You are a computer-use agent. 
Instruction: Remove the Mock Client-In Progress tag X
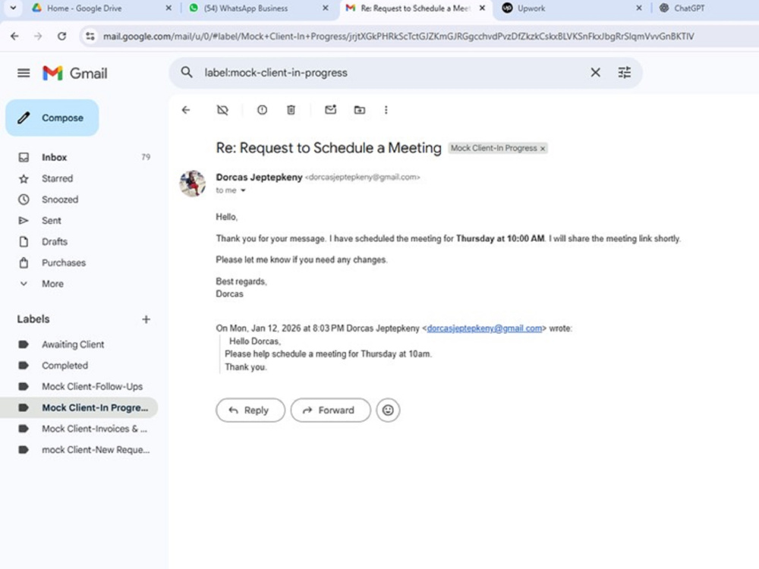[x=543, y=149]
